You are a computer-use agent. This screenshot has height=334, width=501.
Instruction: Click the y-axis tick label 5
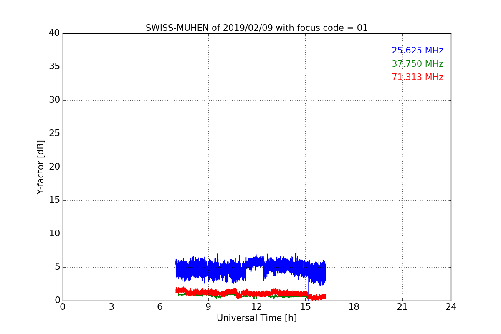tap(57, 267)
